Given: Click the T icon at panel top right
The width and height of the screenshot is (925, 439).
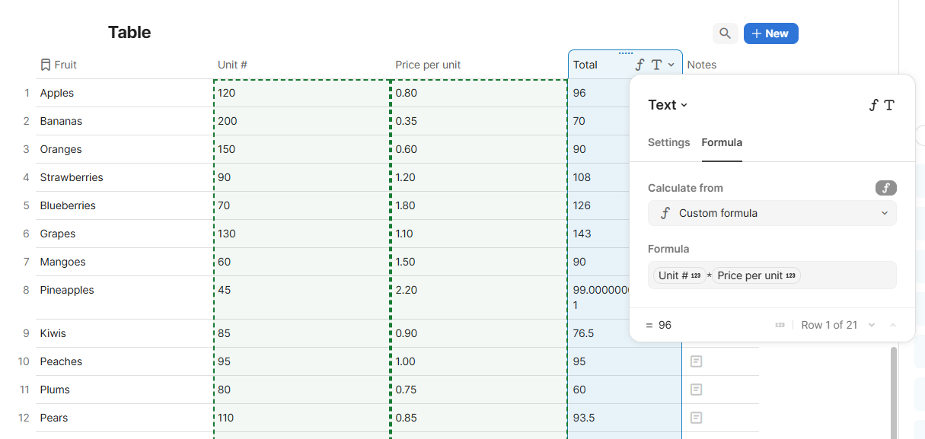Looking at the screenshot, I should click(891, 105).
